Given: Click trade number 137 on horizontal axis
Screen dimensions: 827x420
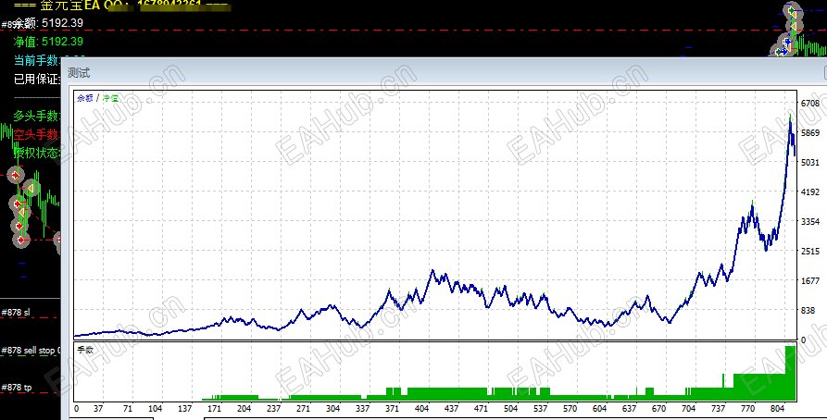Looking at the screenshot, I should pyautogui.click(x=184, y=408).
